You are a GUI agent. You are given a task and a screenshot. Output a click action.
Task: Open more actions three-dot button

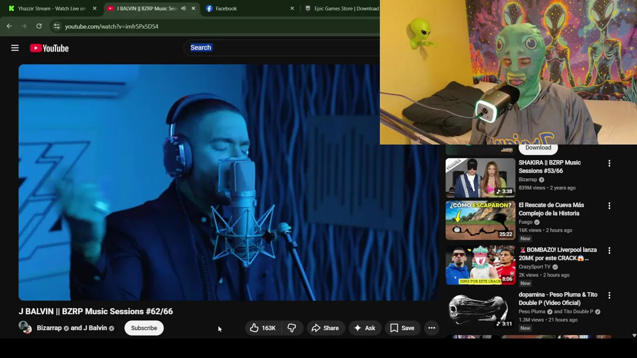coord(431,328)
